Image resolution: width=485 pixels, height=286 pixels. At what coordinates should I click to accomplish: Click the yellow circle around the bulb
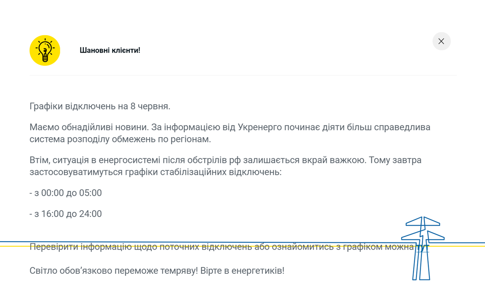[x=44, y=50]
